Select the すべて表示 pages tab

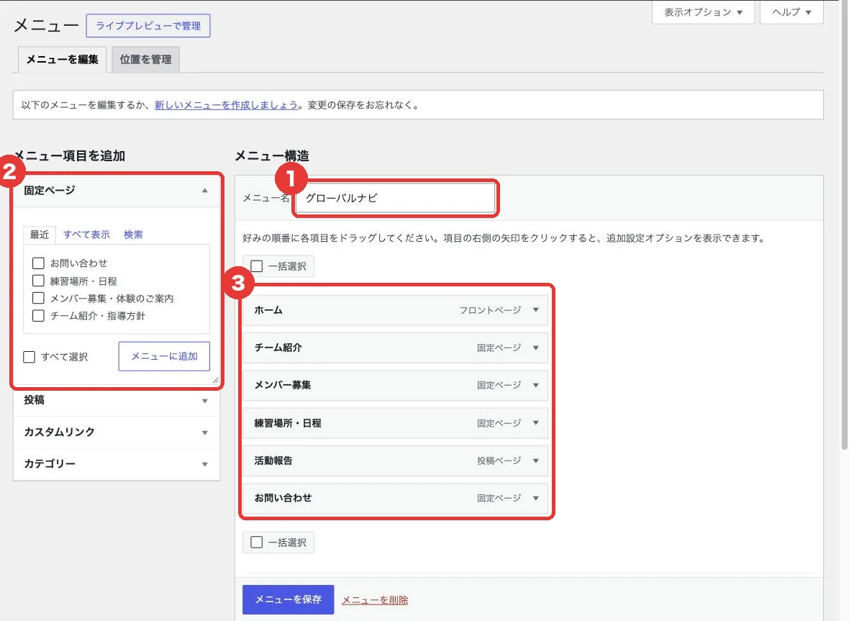click(86, 235)
